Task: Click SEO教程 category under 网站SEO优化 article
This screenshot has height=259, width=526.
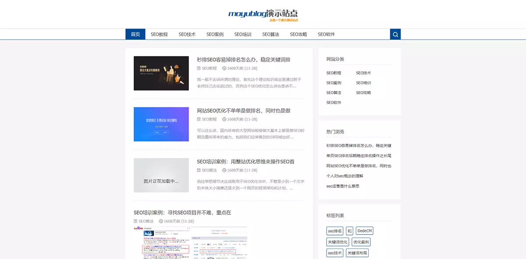Action: click(x=210, y=119)
